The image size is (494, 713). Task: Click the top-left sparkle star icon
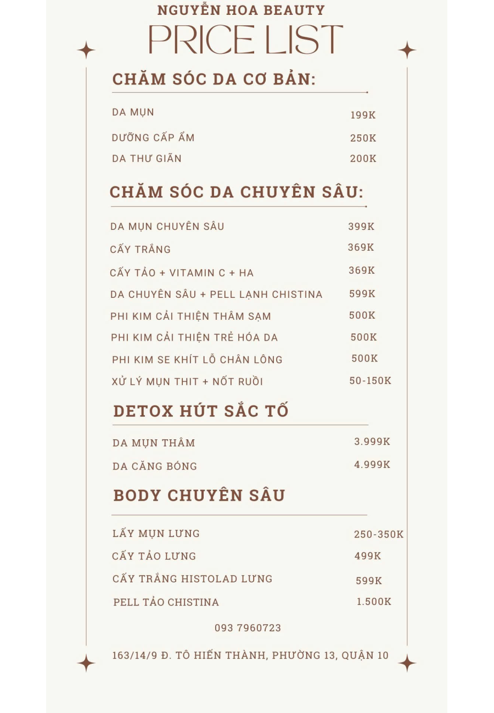(x=86, y=50)
